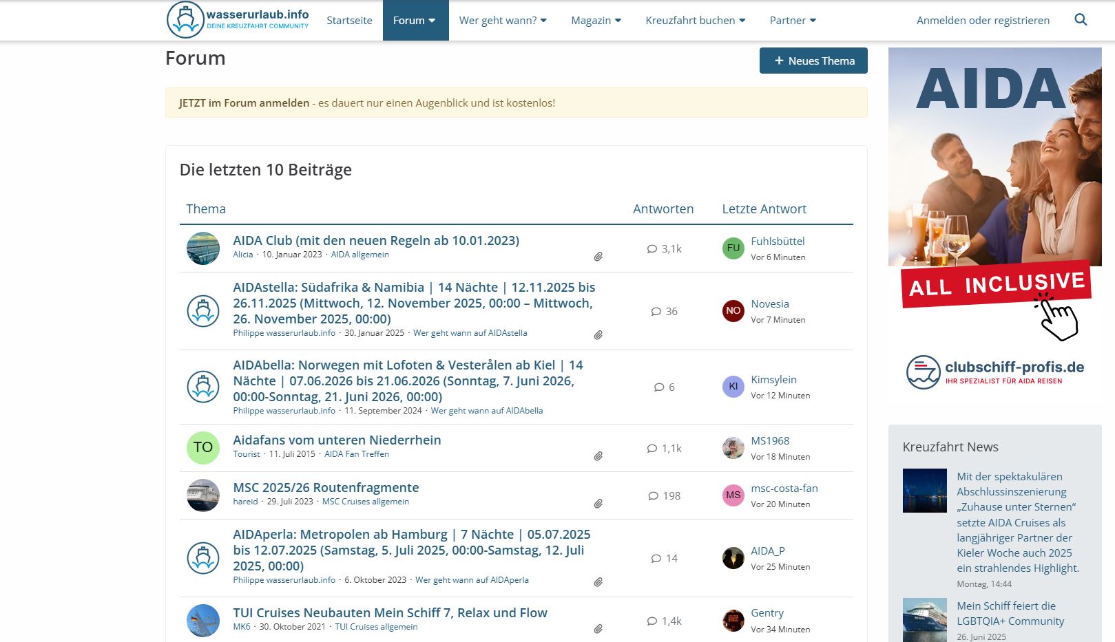Click msc-costa-fan's pink MS avatar

pos(733,495)
